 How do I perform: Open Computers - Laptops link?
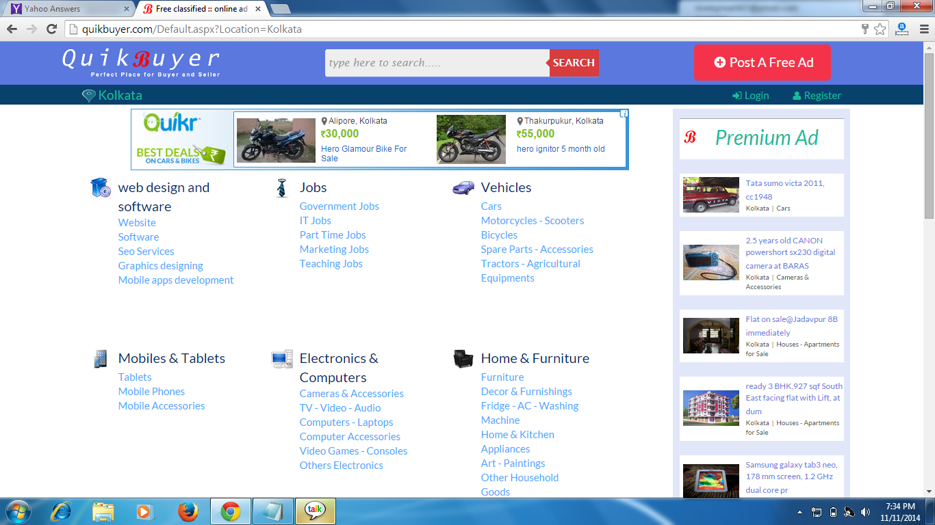(346, 422)
